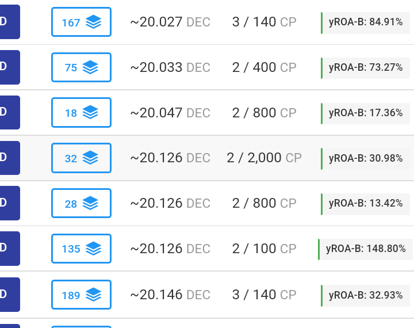
Task: Click the yROA-B: 148.80% badge
Action: pyautogui.click(x=366, y=249)
